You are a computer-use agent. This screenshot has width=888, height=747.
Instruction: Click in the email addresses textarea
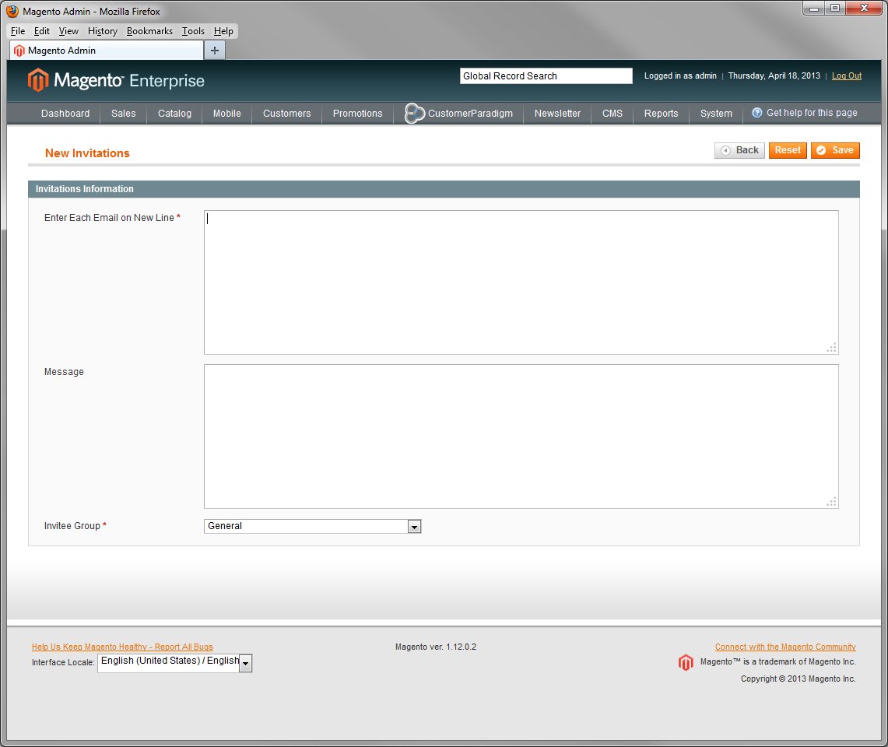(521, 282)
